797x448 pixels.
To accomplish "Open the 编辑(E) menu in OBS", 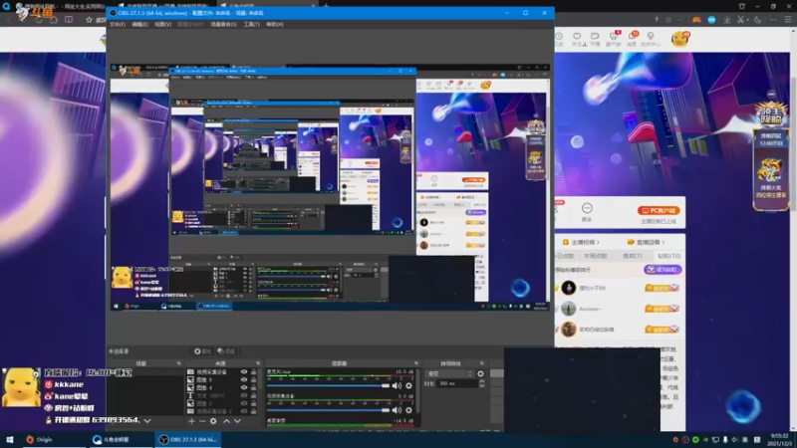I will 139,24.
